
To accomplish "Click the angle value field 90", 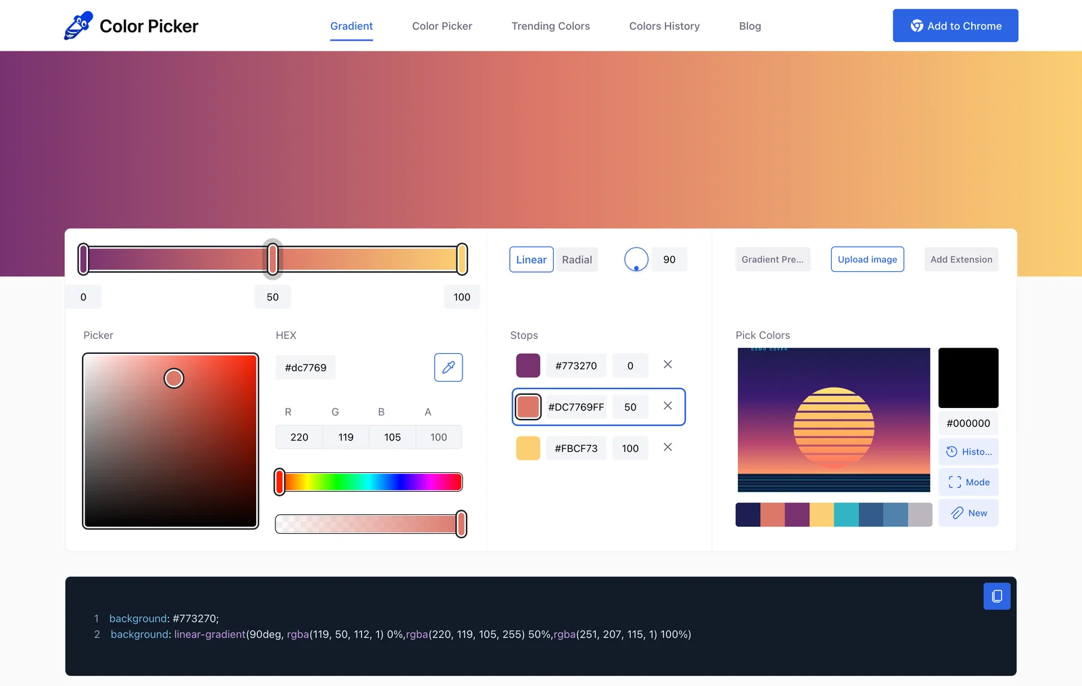I will pyautogui.click(x=669, y=260).
